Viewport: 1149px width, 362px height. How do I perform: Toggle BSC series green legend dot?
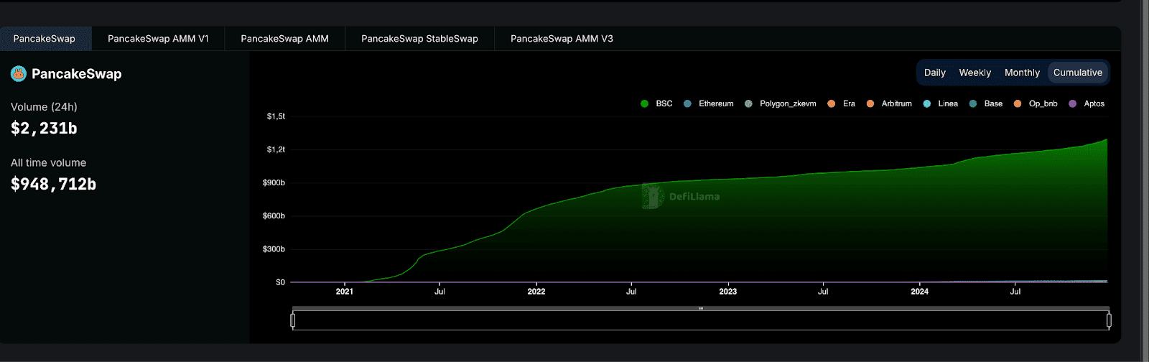[644, 103]
